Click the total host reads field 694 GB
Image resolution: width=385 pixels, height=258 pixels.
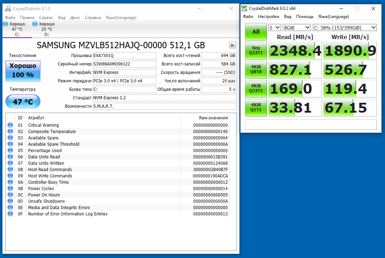(x=219, y=56)
